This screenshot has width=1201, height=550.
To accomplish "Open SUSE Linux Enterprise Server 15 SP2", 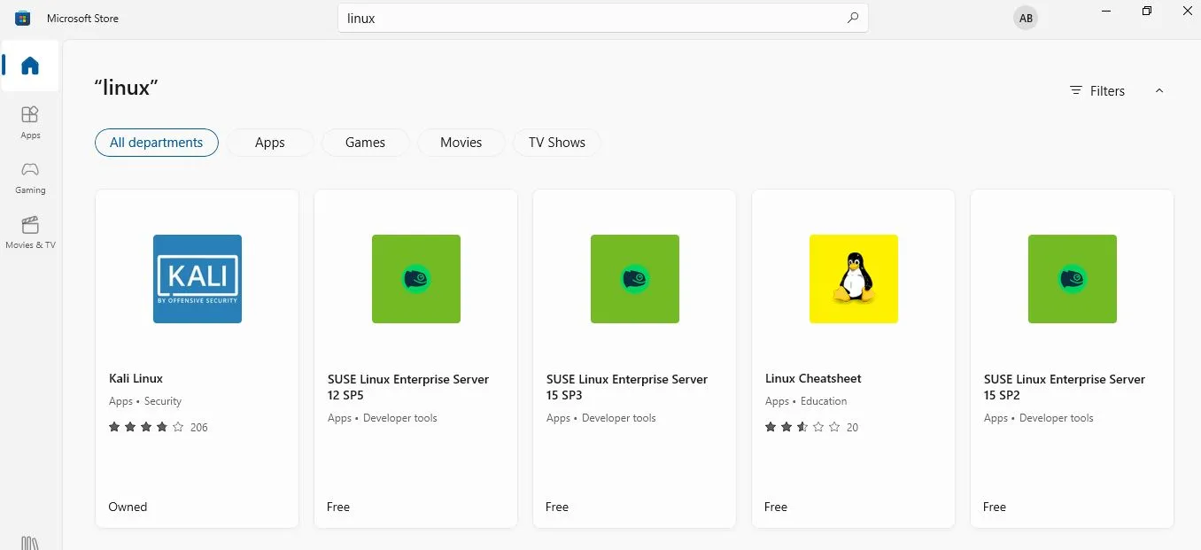I will (1065, 387).
